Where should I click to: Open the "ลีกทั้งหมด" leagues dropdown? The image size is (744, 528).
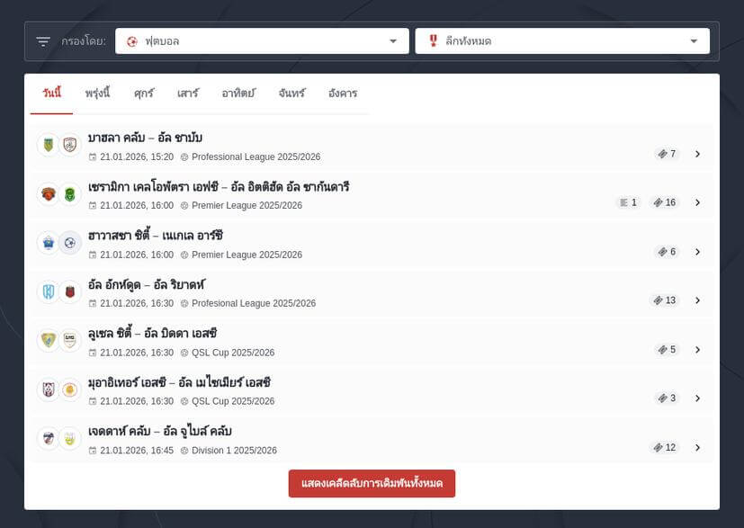pyautogui.click(x=563, y=40)
